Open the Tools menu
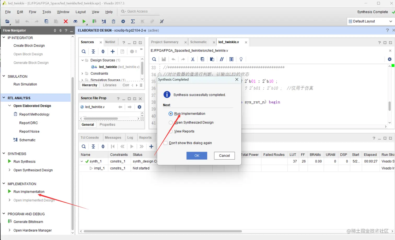This screenshot has width=395, height=240. (47, 12)
